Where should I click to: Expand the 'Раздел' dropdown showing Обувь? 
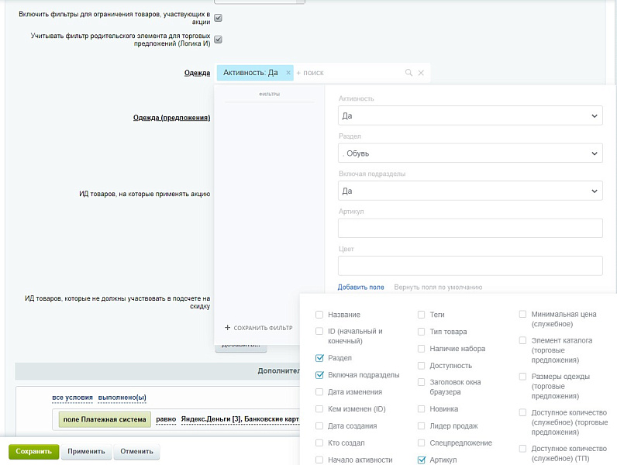click(x=470, y=153)
